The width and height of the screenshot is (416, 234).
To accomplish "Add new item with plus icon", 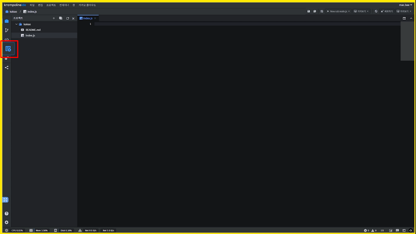I will coord(54,18).
